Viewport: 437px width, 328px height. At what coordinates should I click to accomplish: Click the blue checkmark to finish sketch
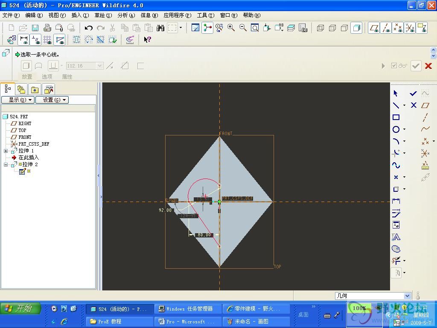point(413,94)
